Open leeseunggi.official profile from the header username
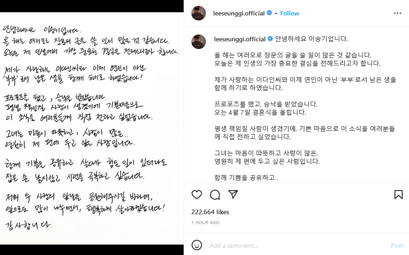 click(x=239, y=13)
